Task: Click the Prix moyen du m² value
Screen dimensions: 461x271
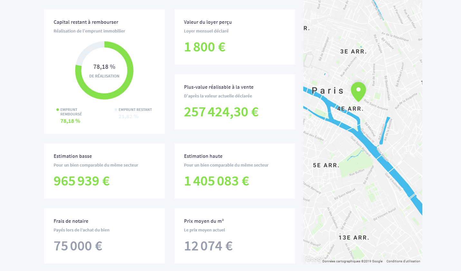Action: (208, 246)
